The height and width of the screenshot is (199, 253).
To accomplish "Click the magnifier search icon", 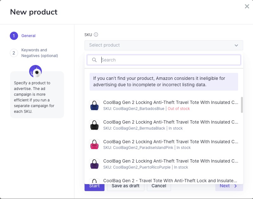I will (94, 60).
